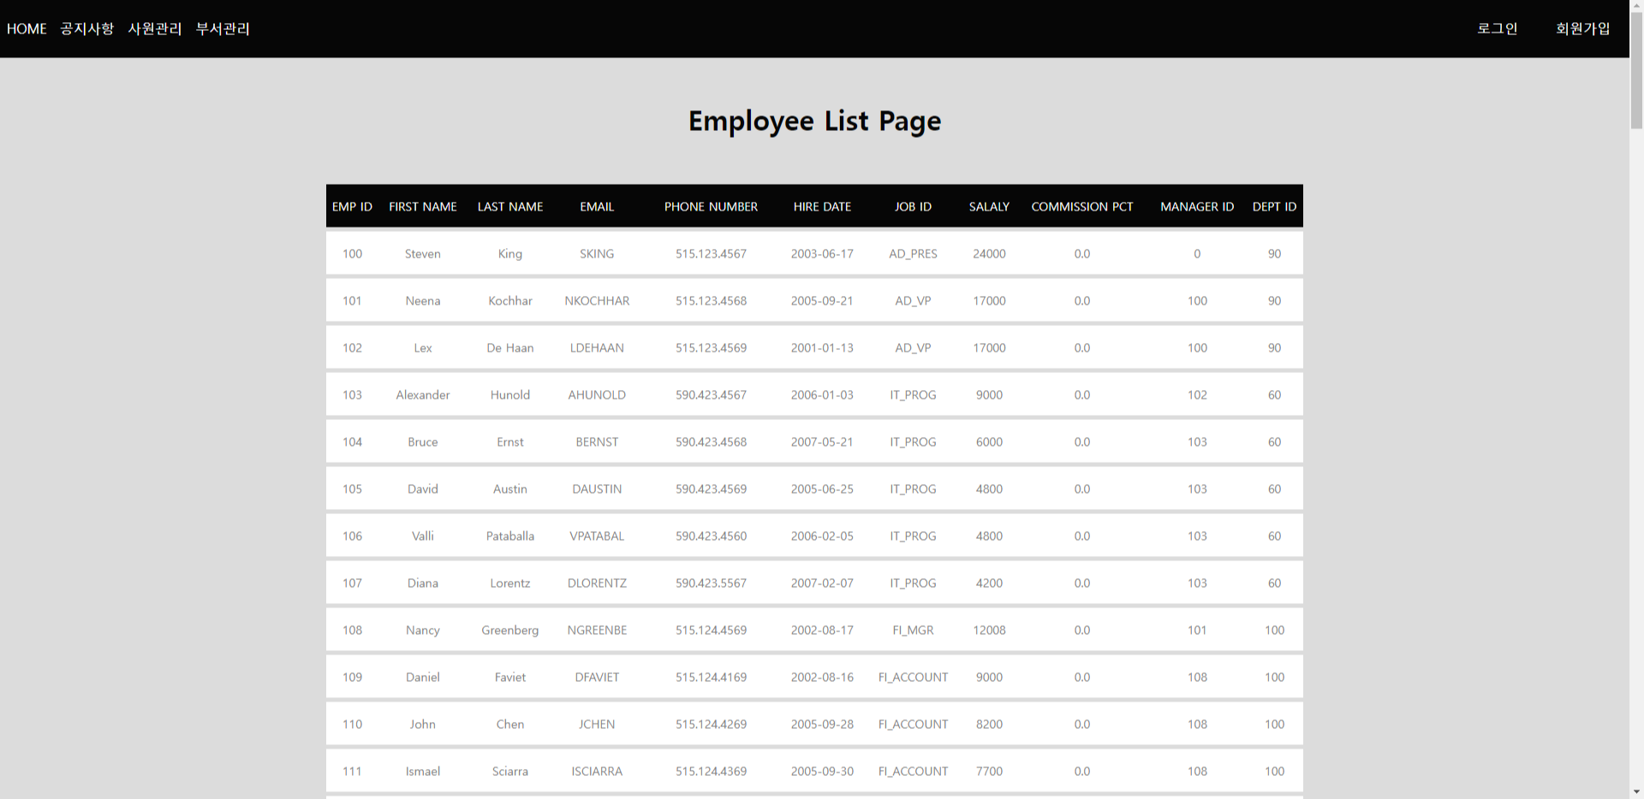Screen dimensions: 1644x799
Task: Click the email AHUNOLD
Action: point(597,394)
